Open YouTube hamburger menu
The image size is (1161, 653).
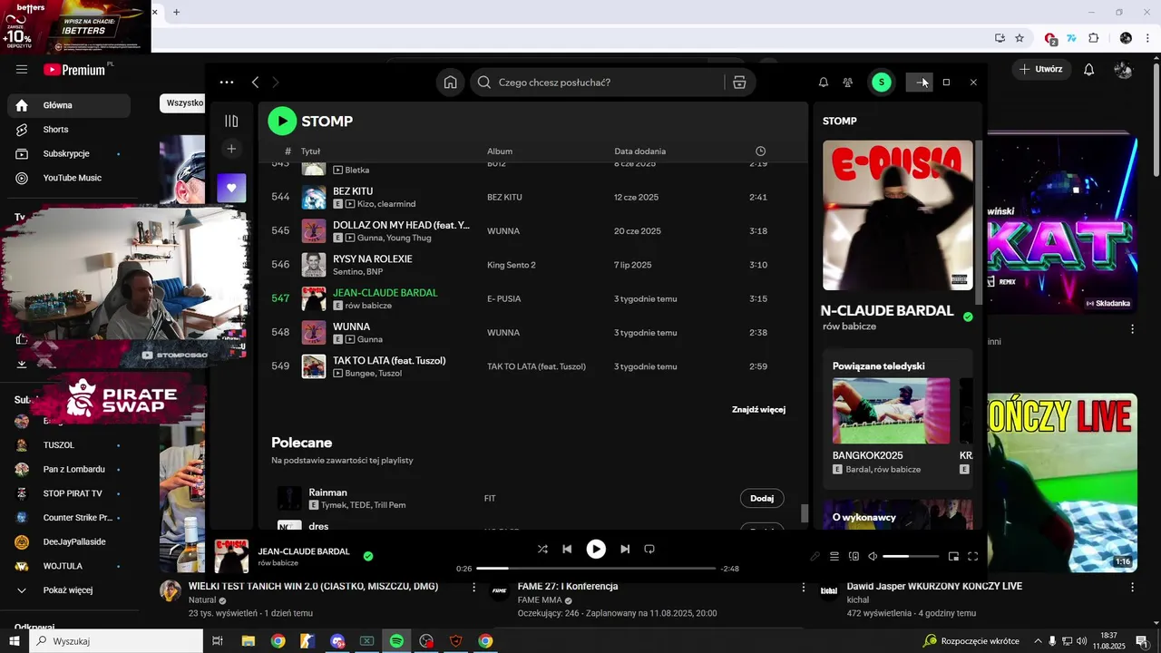point(22,69)
